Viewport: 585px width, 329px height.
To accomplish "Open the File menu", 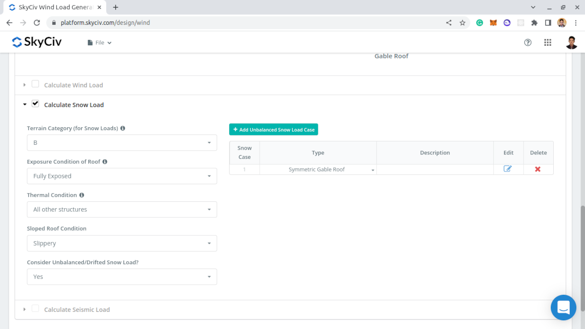I will pos(99,43).
